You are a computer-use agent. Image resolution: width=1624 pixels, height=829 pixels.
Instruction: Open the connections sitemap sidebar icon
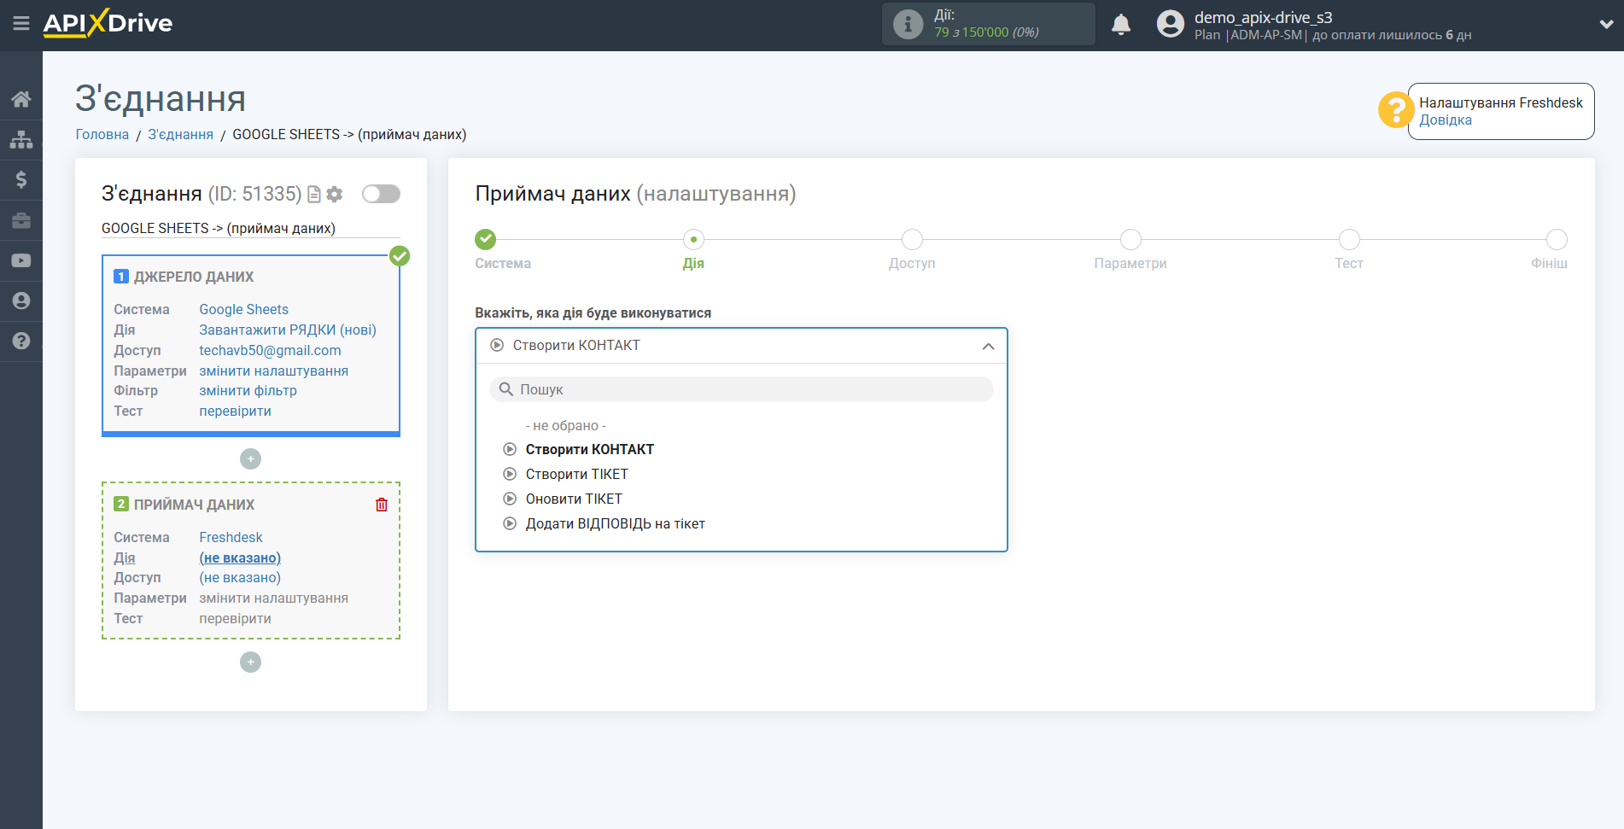click(21, 139)
